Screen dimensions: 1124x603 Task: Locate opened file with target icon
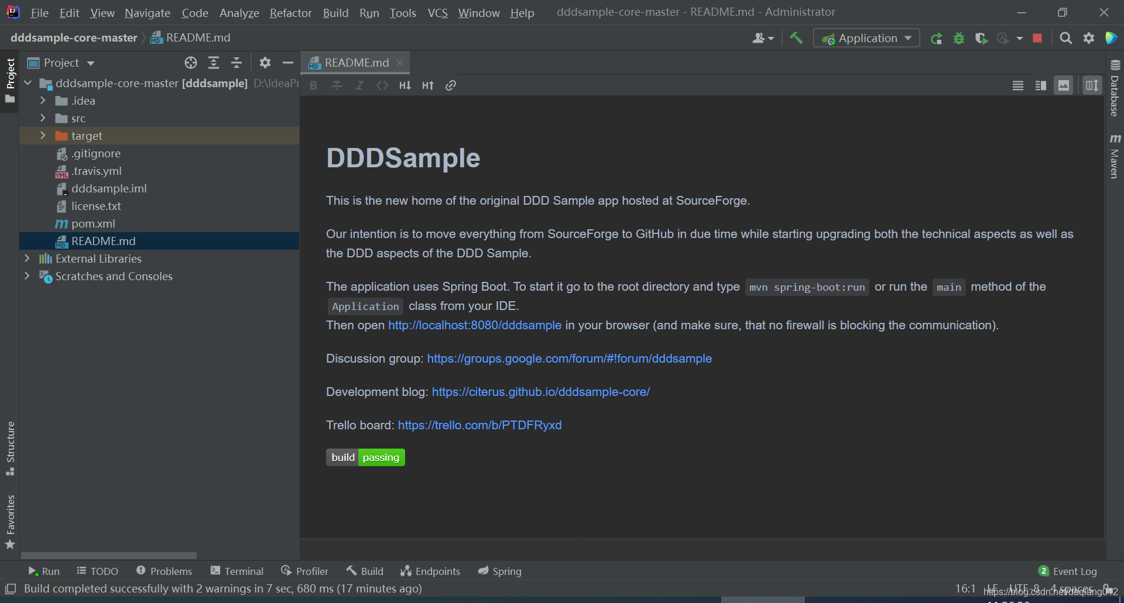click(x=191, y=63)
